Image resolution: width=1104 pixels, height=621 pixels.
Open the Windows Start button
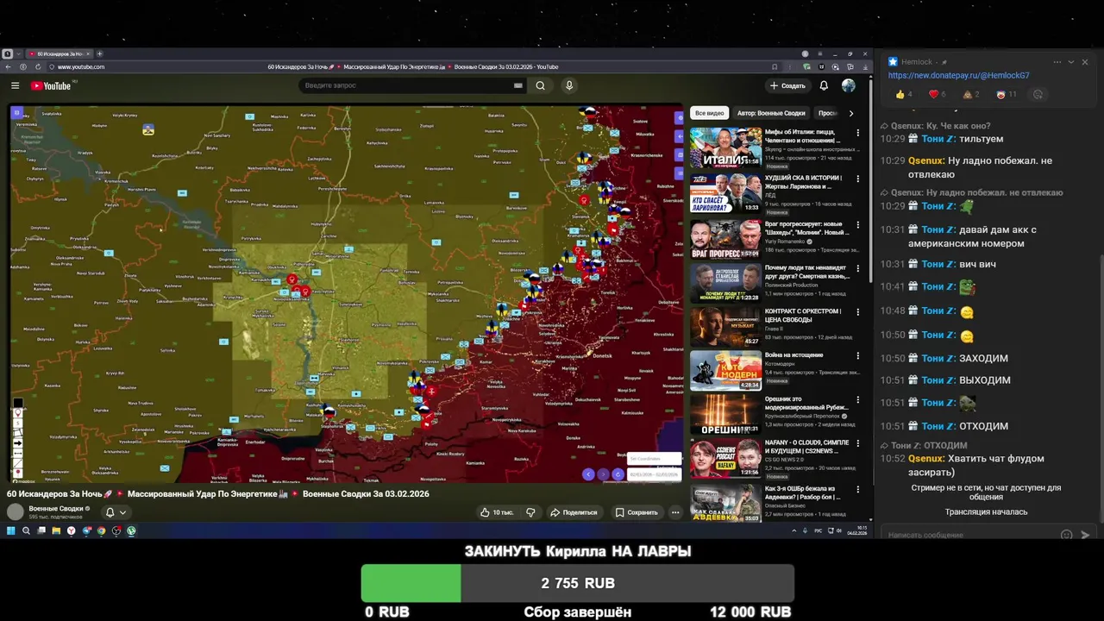pyautogui.click(x=11, y=530)
